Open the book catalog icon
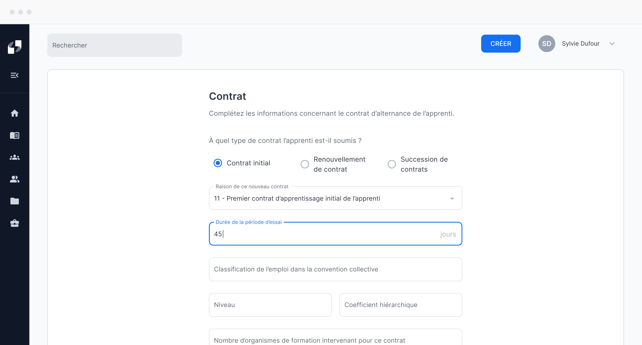Image resolution: width=642 pixels, height=345 pixels. [15, 135]
